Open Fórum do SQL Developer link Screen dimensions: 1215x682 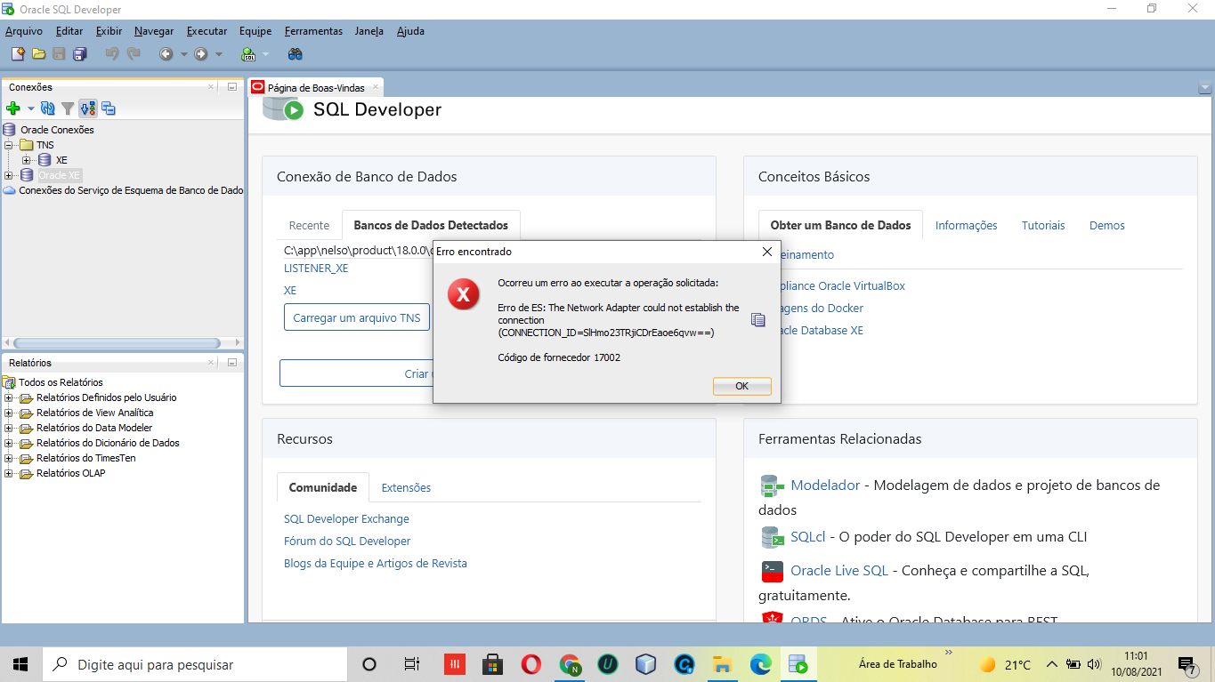[347, 541]
